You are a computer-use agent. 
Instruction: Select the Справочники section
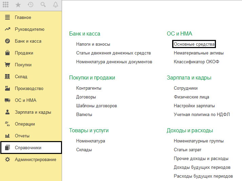(31, 148)
